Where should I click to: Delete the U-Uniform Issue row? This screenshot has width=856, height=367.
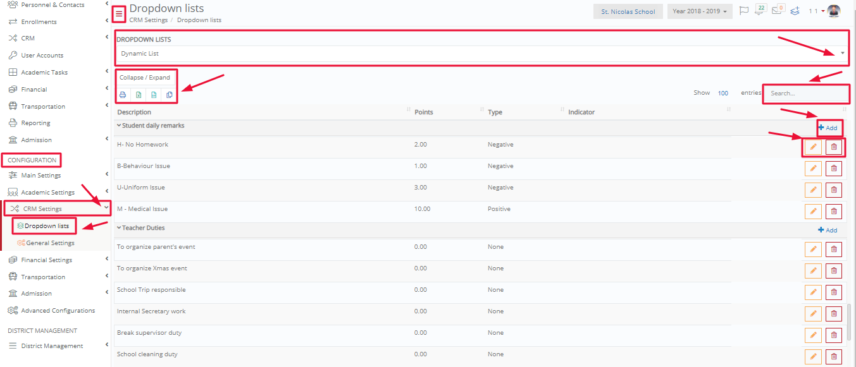[834, 190]
